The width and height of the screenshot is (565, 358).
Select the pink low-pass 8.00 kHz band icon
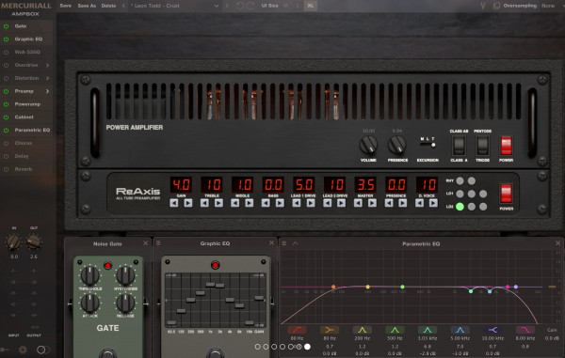[525, 330]
